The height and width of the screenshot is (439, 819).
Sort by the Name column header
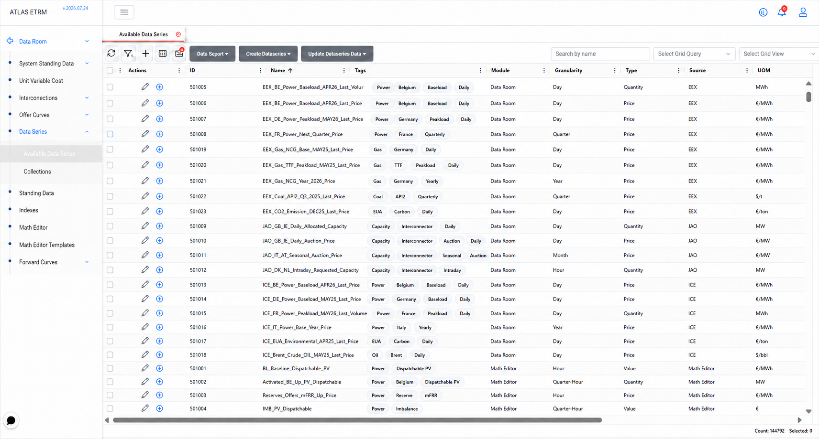(278, 70)
